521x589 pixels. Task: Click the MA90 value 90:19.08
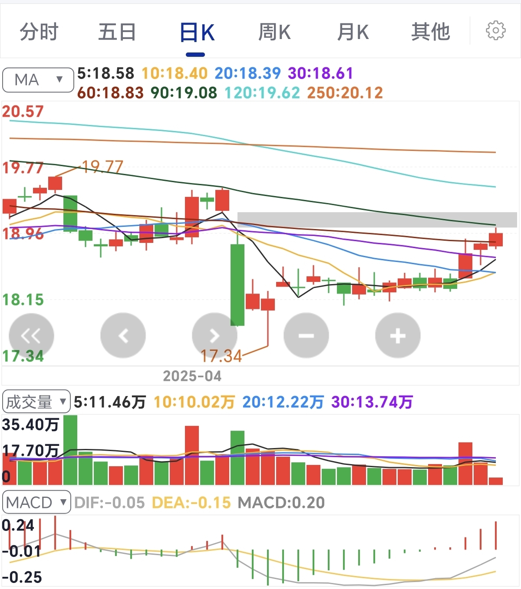(x=184, y=92)
